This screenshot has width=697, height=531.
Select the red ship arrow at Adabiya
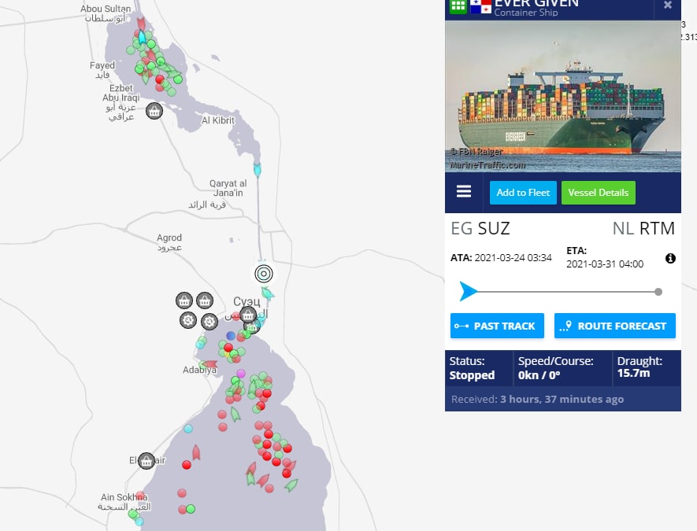[209, 364]
